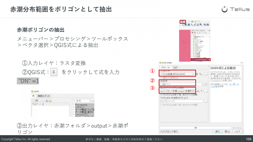This screenshot has height=142, width=253.
Task: Click the wrench advanced options icon beside input layer
Action: pyautogui.click(x=201, y=74)
